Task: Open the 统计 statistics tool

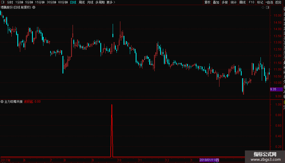Action: click(x=234, y=2)
